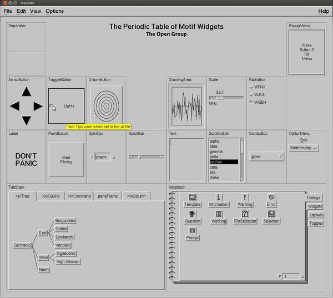
Task: Click scrolled list scroll-down arrow
Action: tap(243, 180)
